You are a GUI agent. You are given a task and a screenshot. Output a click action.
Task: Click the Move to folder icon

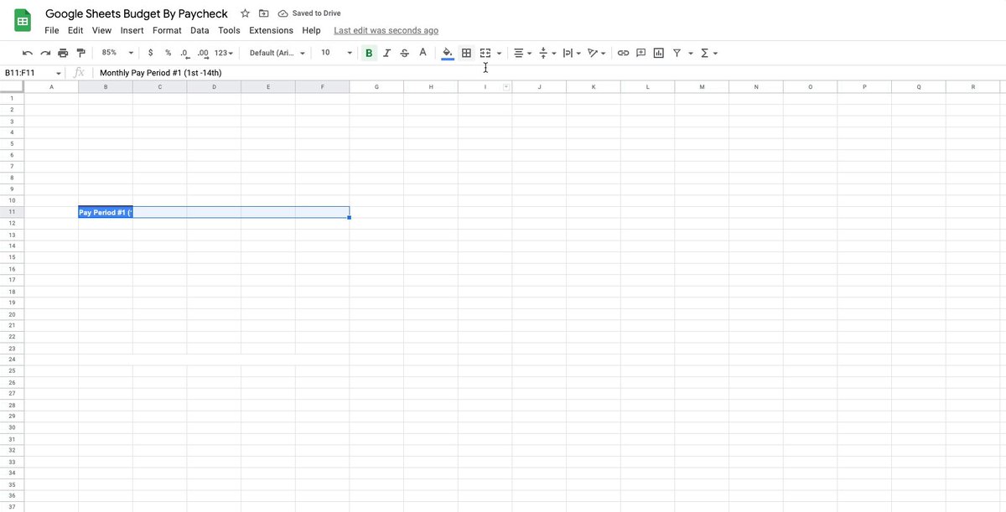point(263,13)
